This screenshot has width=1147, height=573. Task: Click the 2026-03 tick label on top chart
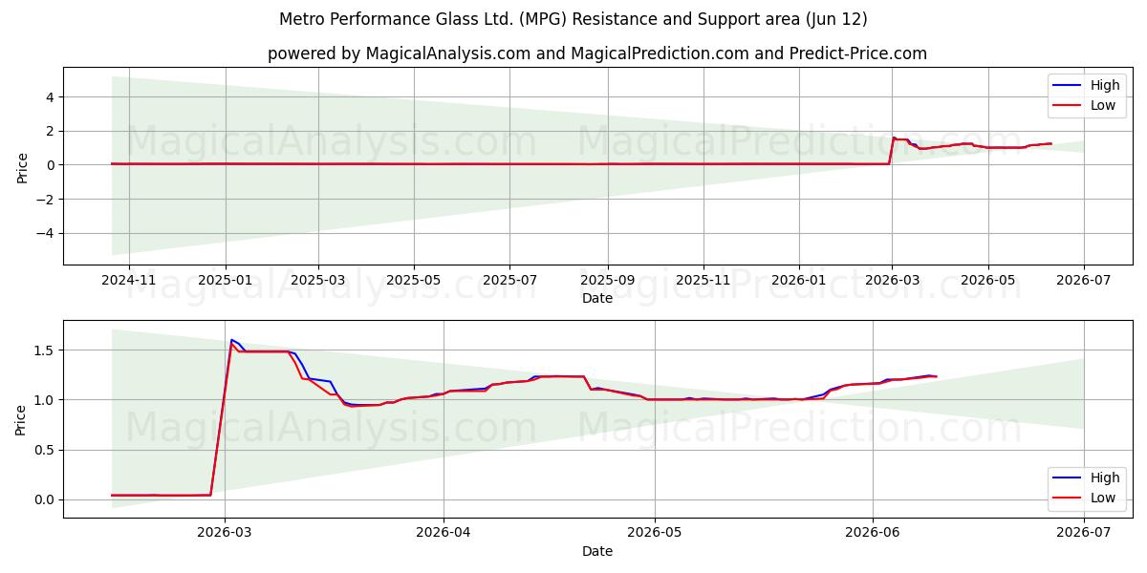pos(892,280)
